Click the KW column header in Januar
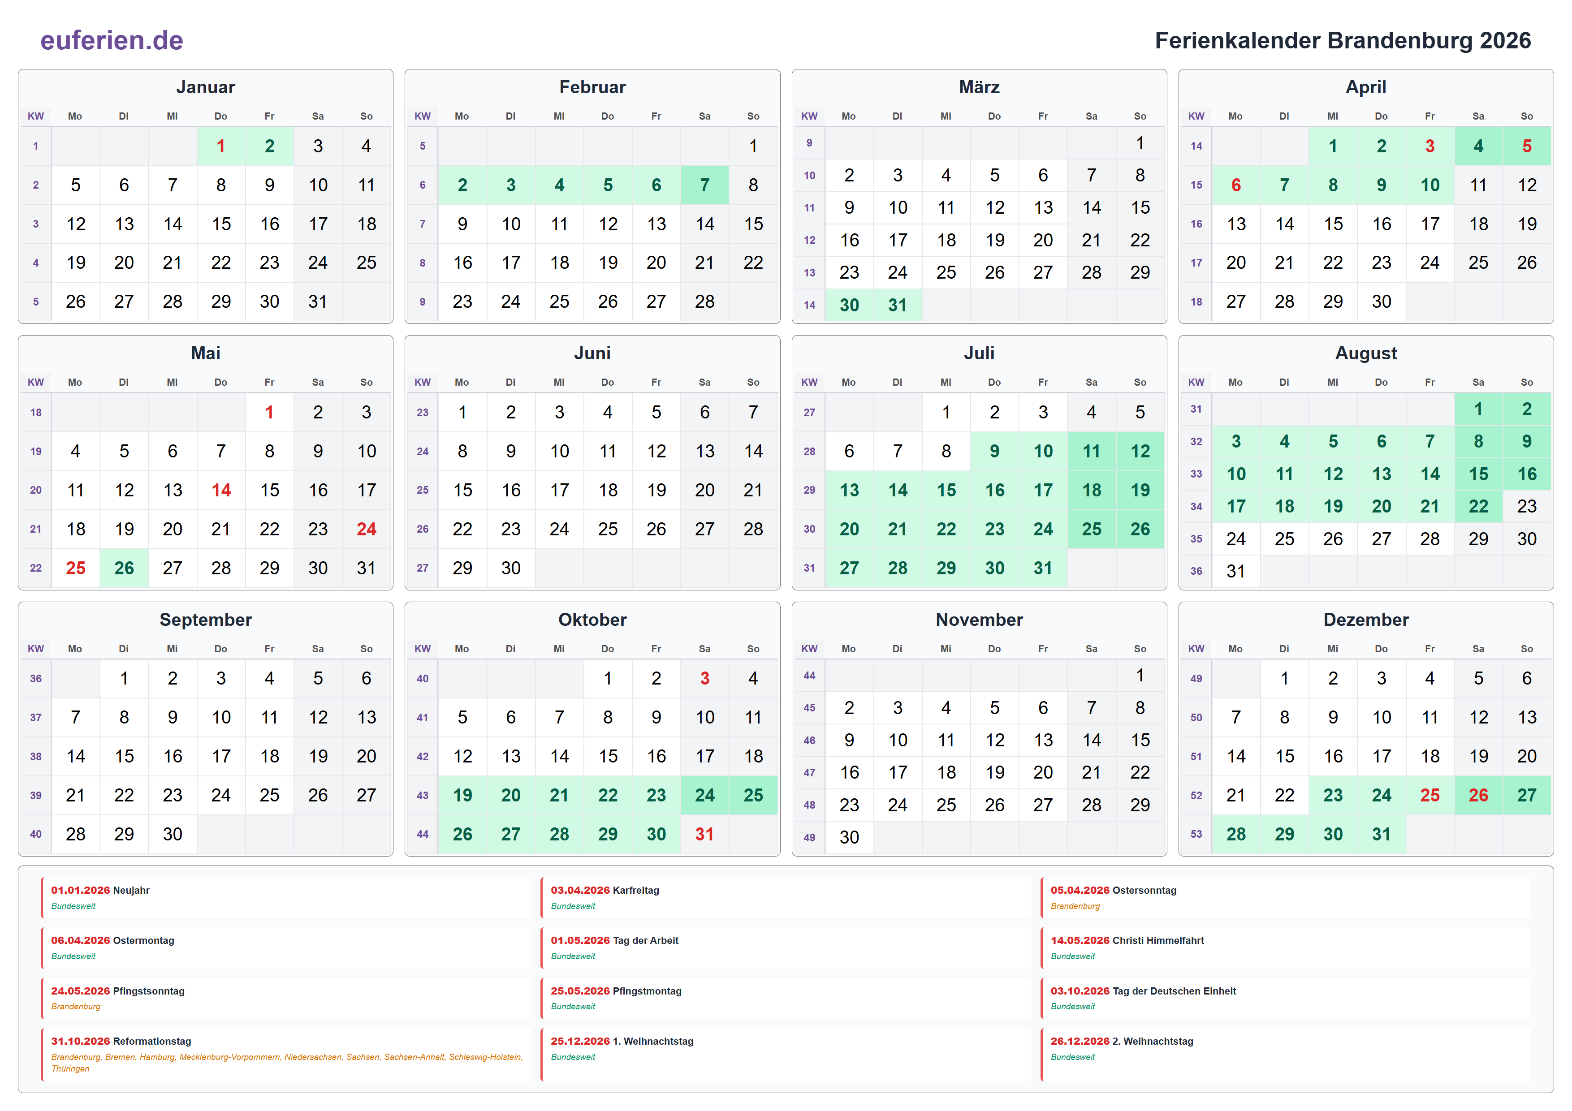 click(x=35, y=116)
